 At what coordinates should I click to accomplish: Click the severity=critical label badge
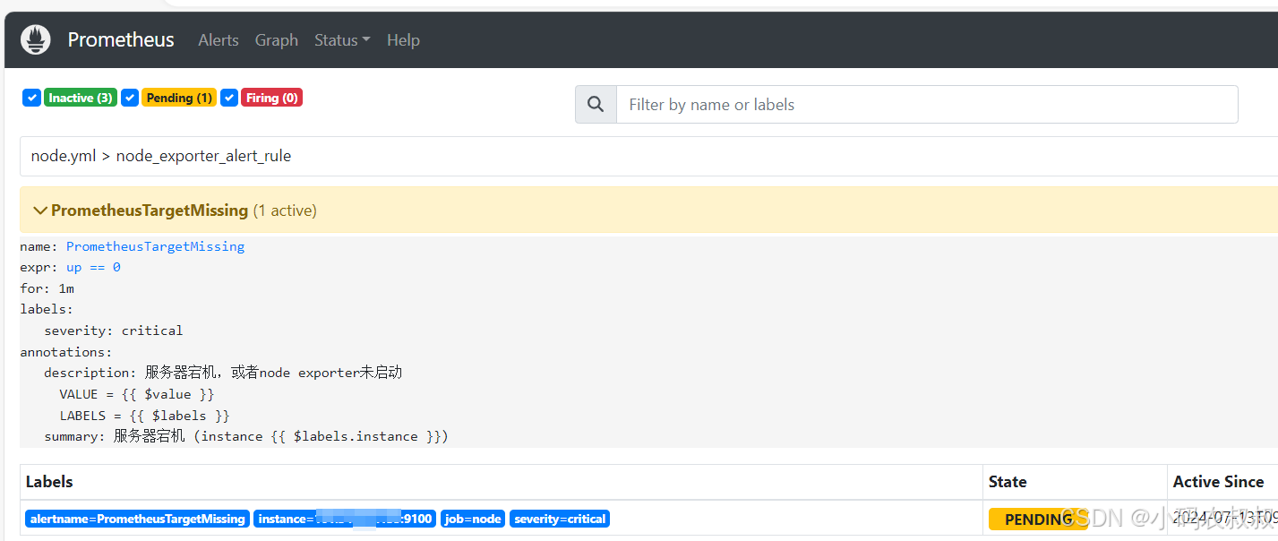coord(560,519)
